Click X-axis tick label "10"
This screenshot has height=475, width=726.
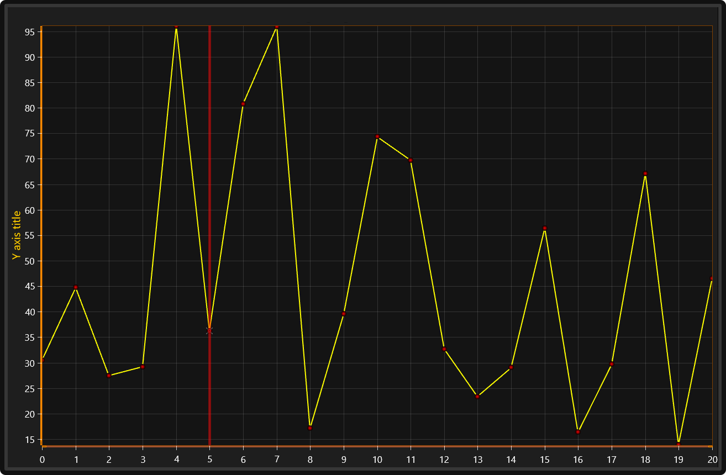[x=377, y=460]
